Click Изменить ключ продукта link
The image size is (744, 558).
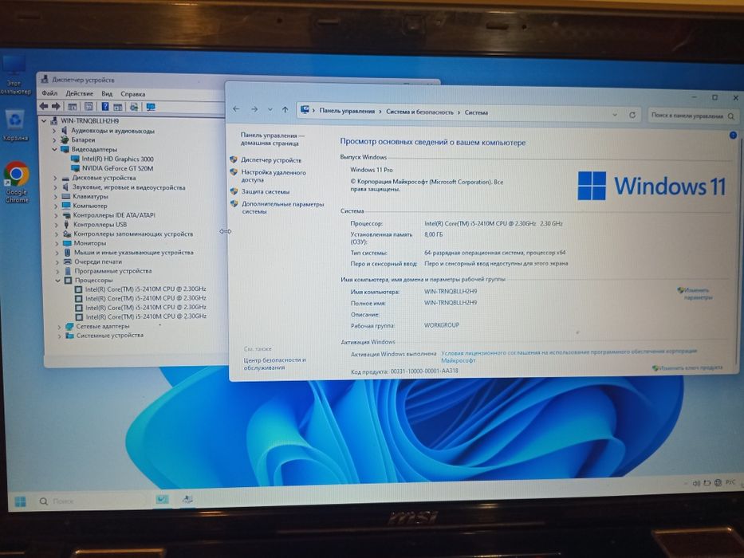point(691,367)
